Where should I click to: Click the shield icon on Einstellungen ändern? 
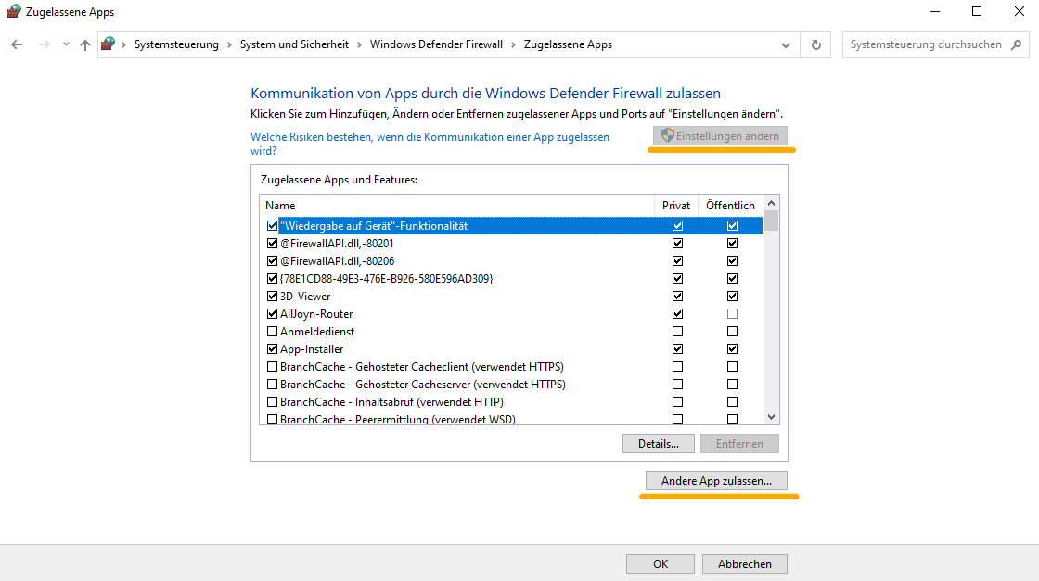tap(667, 135)
